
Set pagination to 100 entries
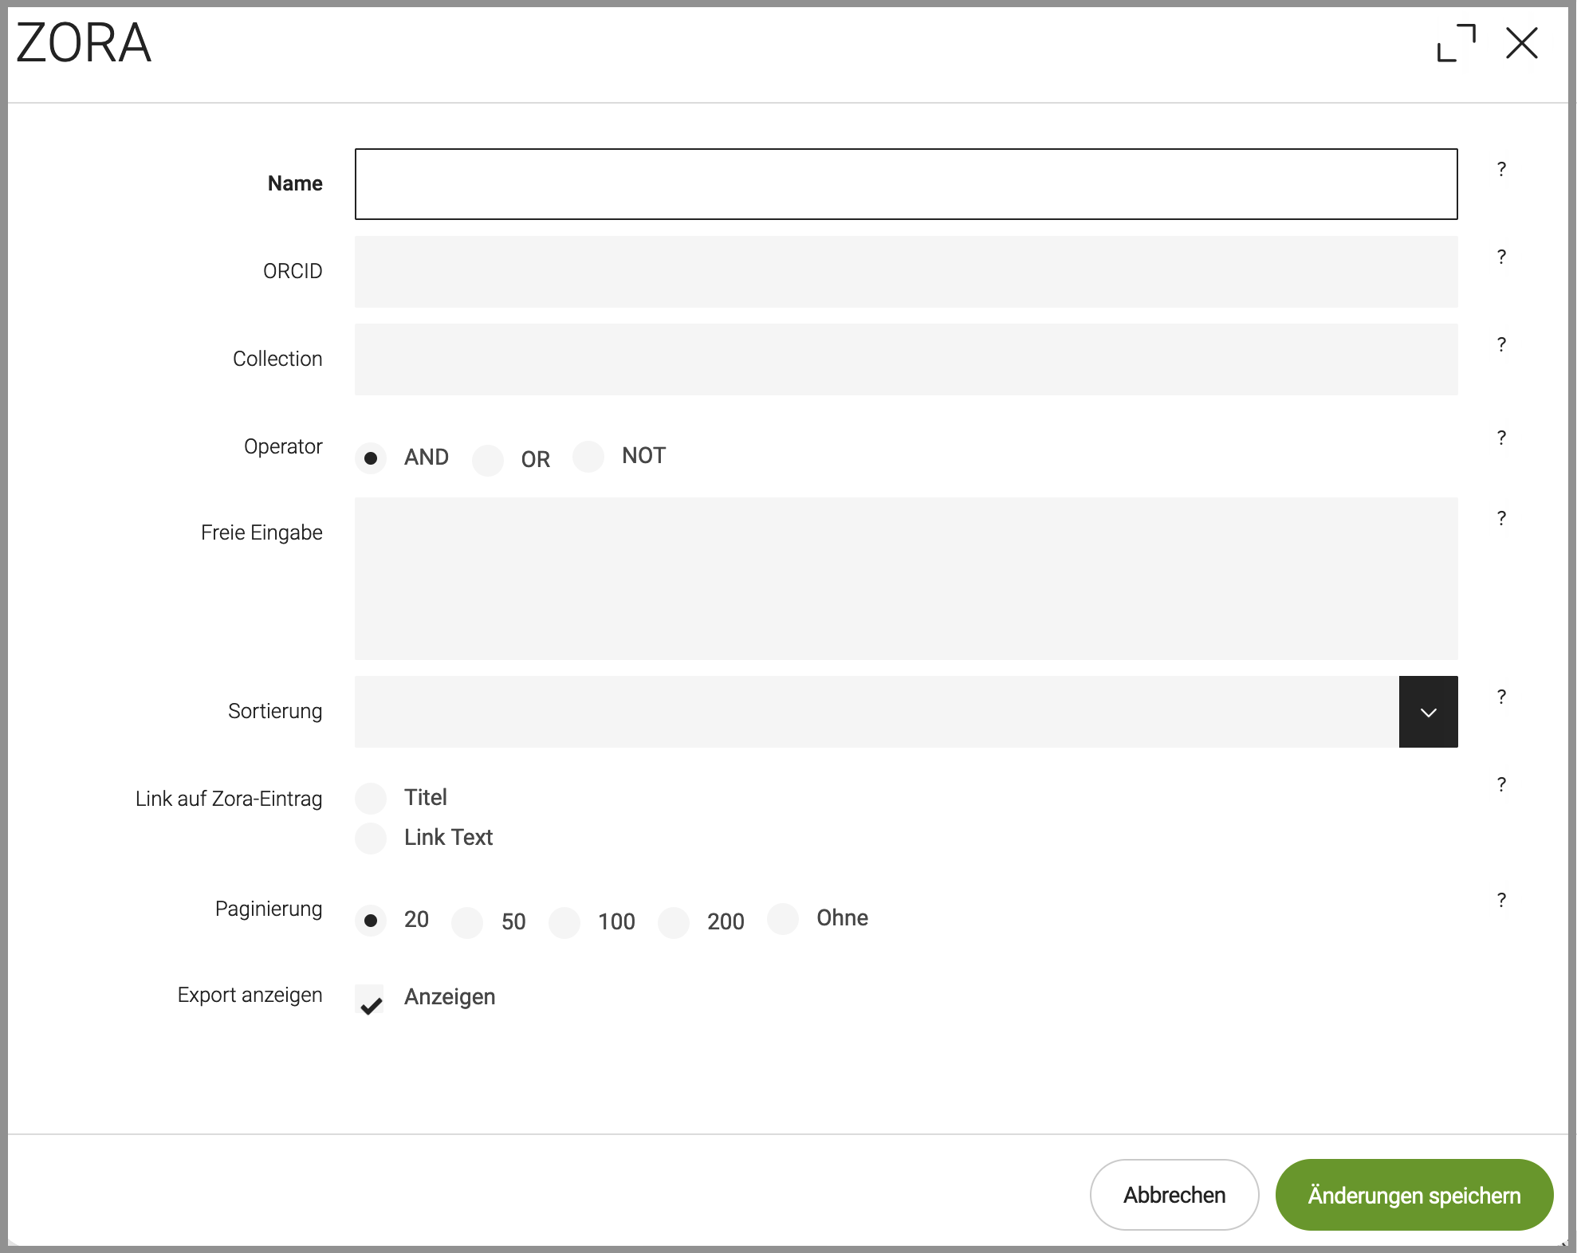tap(564, 922)
